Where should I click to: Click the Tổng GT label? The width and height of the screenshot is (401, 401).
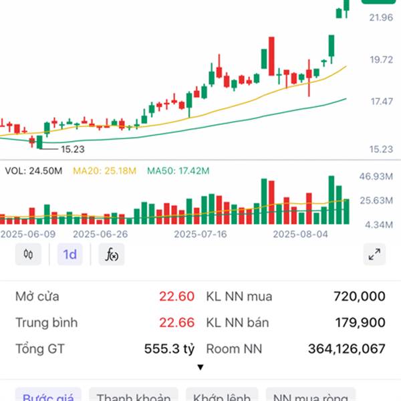(x=40, y=349)
